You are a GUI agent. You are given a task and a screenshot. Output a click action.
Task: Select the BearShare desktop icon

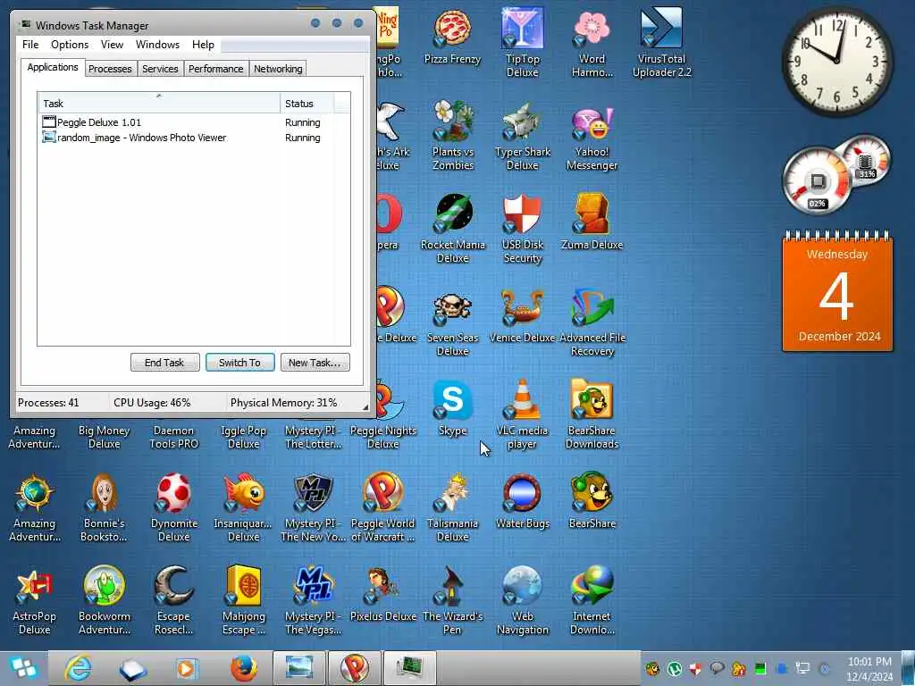tap(592, 500)
